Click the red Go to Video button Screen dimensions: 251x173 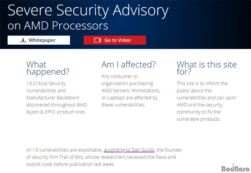click(115, 40)
